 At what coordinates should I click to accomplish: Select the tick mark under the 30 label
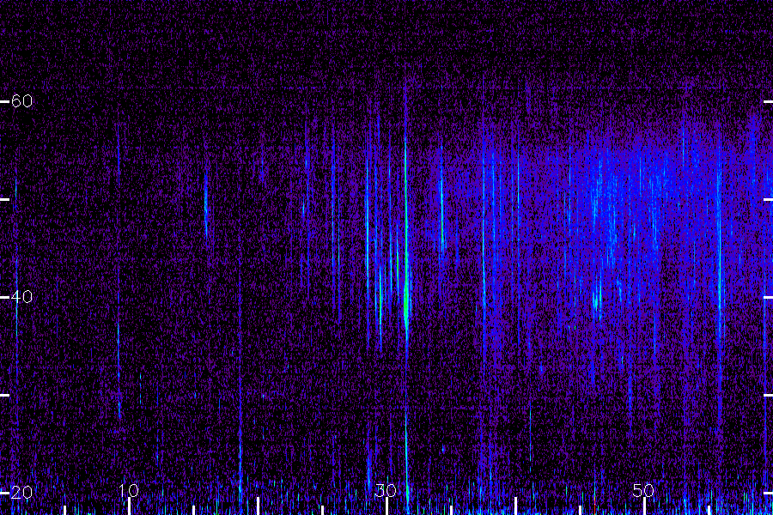386,506
